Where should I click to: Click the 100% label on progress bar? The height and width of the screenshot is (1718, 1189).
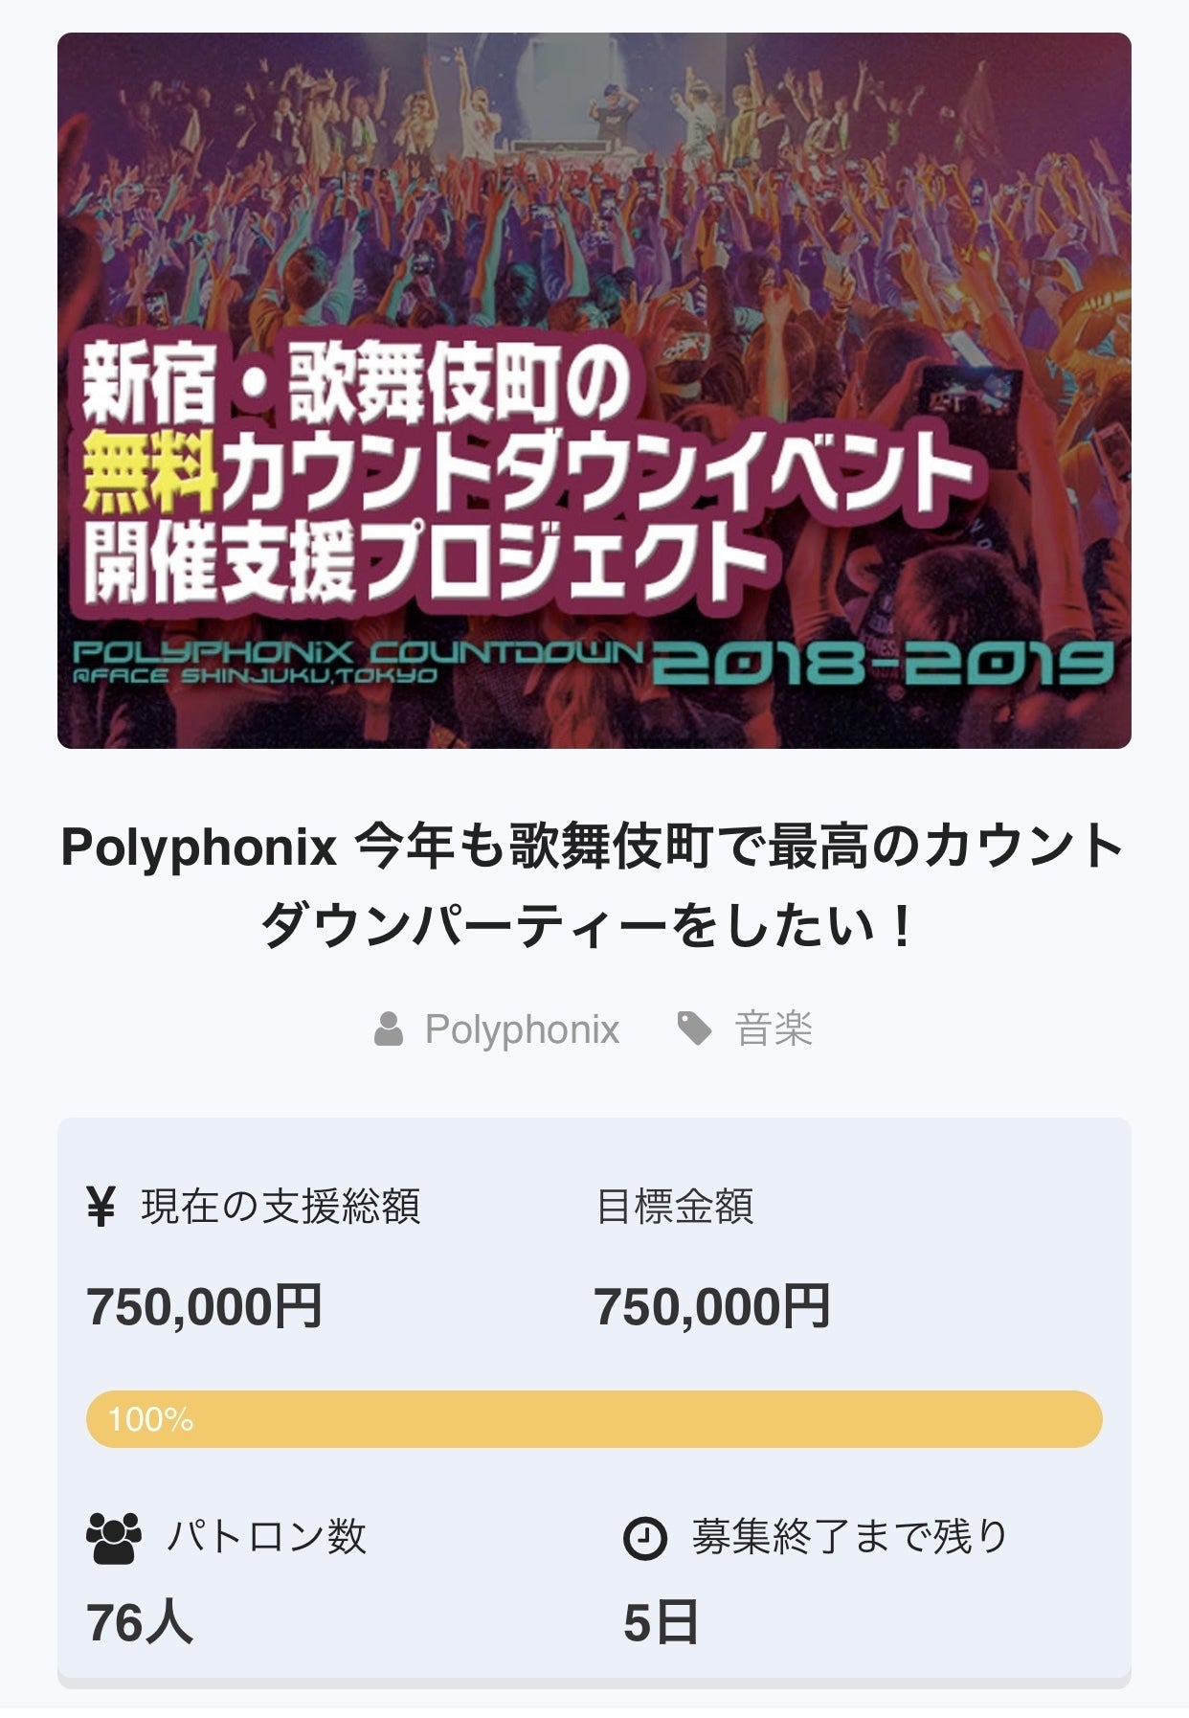[150, 1419]
